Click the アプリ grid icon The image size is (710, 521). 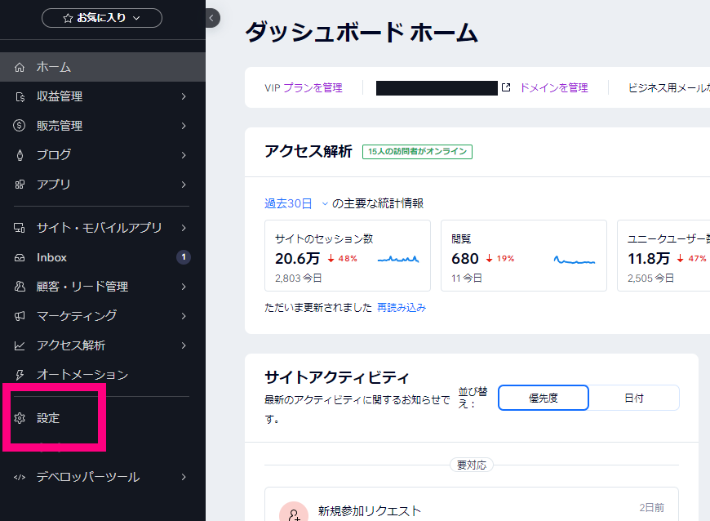(20, 185)
